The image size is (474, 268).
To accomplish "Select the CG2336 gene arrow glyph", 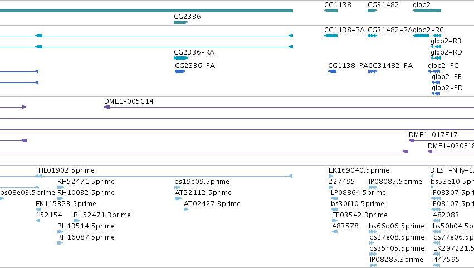I will [x=181, y=22].
